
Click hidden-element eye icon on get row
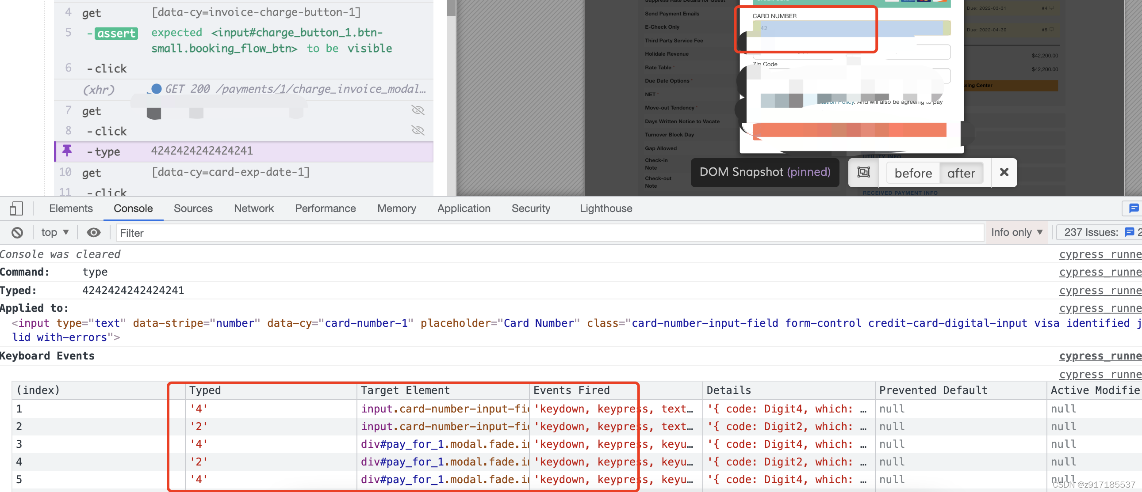418,110
